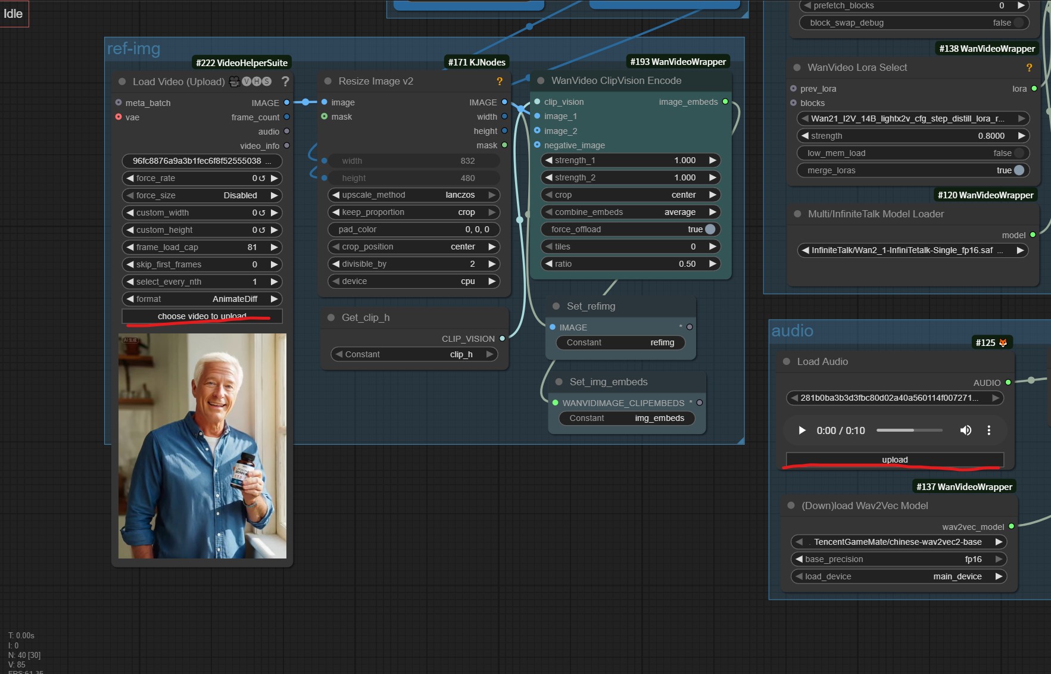Collapse the Set_img_embeds node dot
The image size is (1051, 674).
coord(559,382)
